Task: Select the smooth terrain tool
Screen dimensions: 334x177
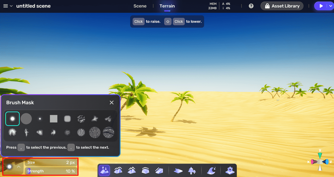Action: (118, 171)
